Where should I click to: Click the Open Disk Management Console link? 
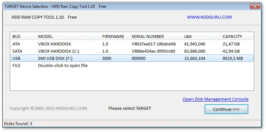coord(215,99)
